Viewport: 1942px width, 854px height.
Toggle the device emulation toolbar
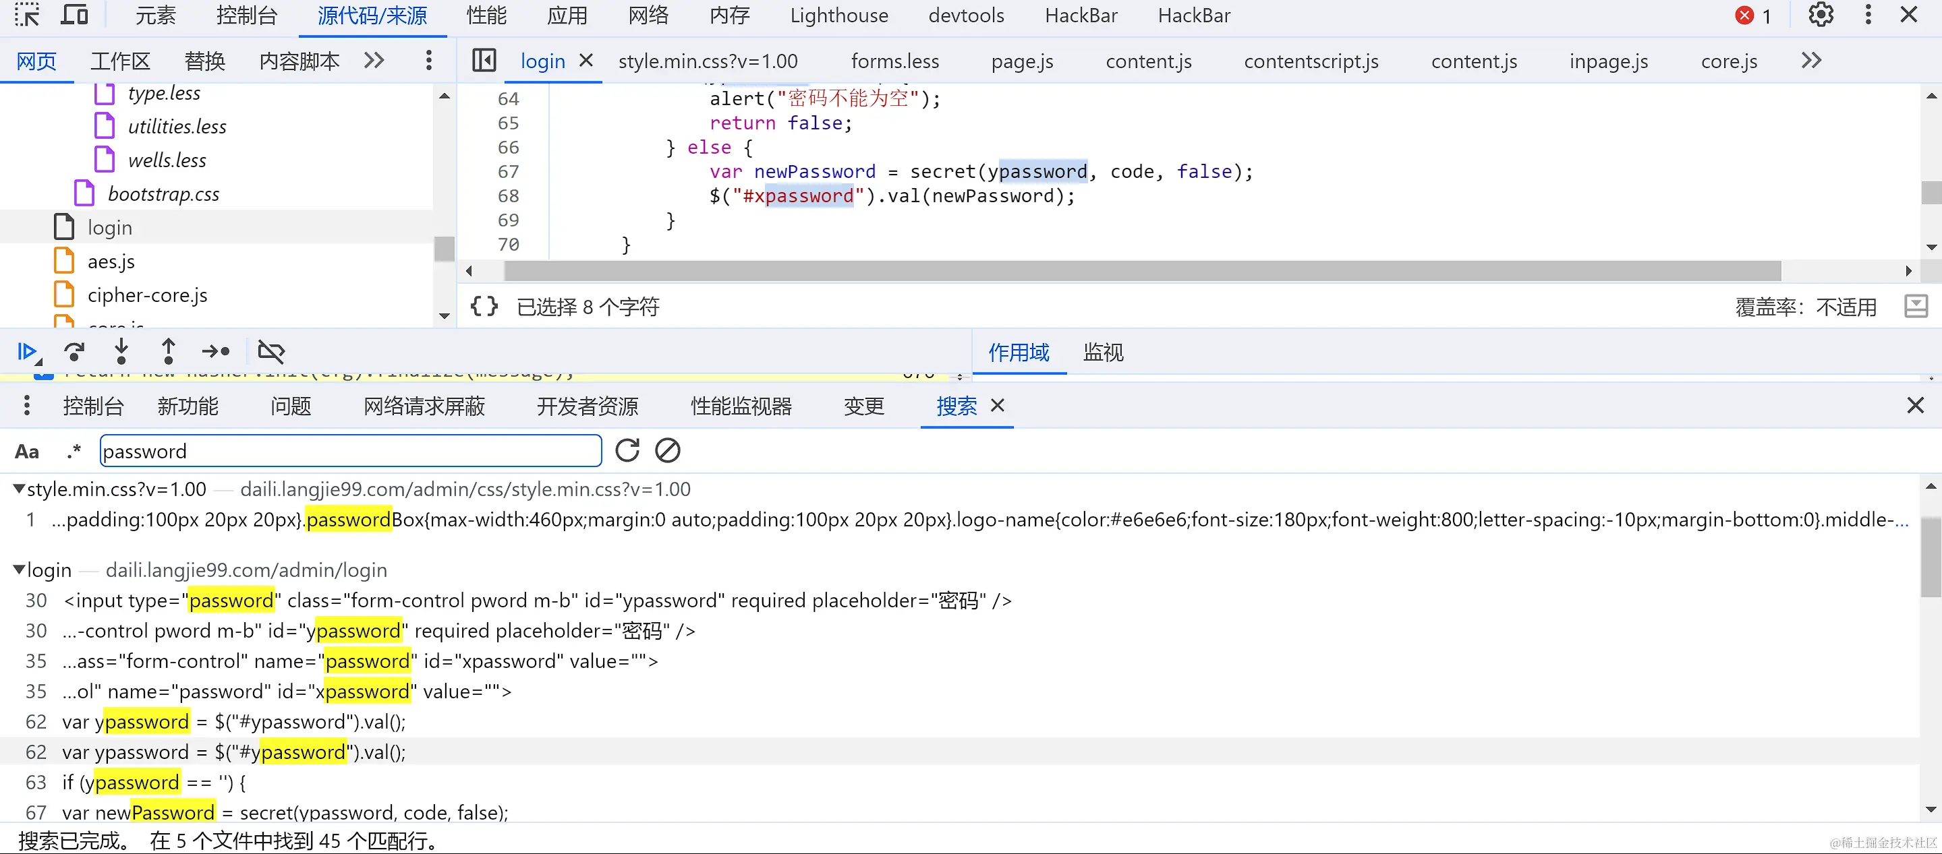[74, 15]
